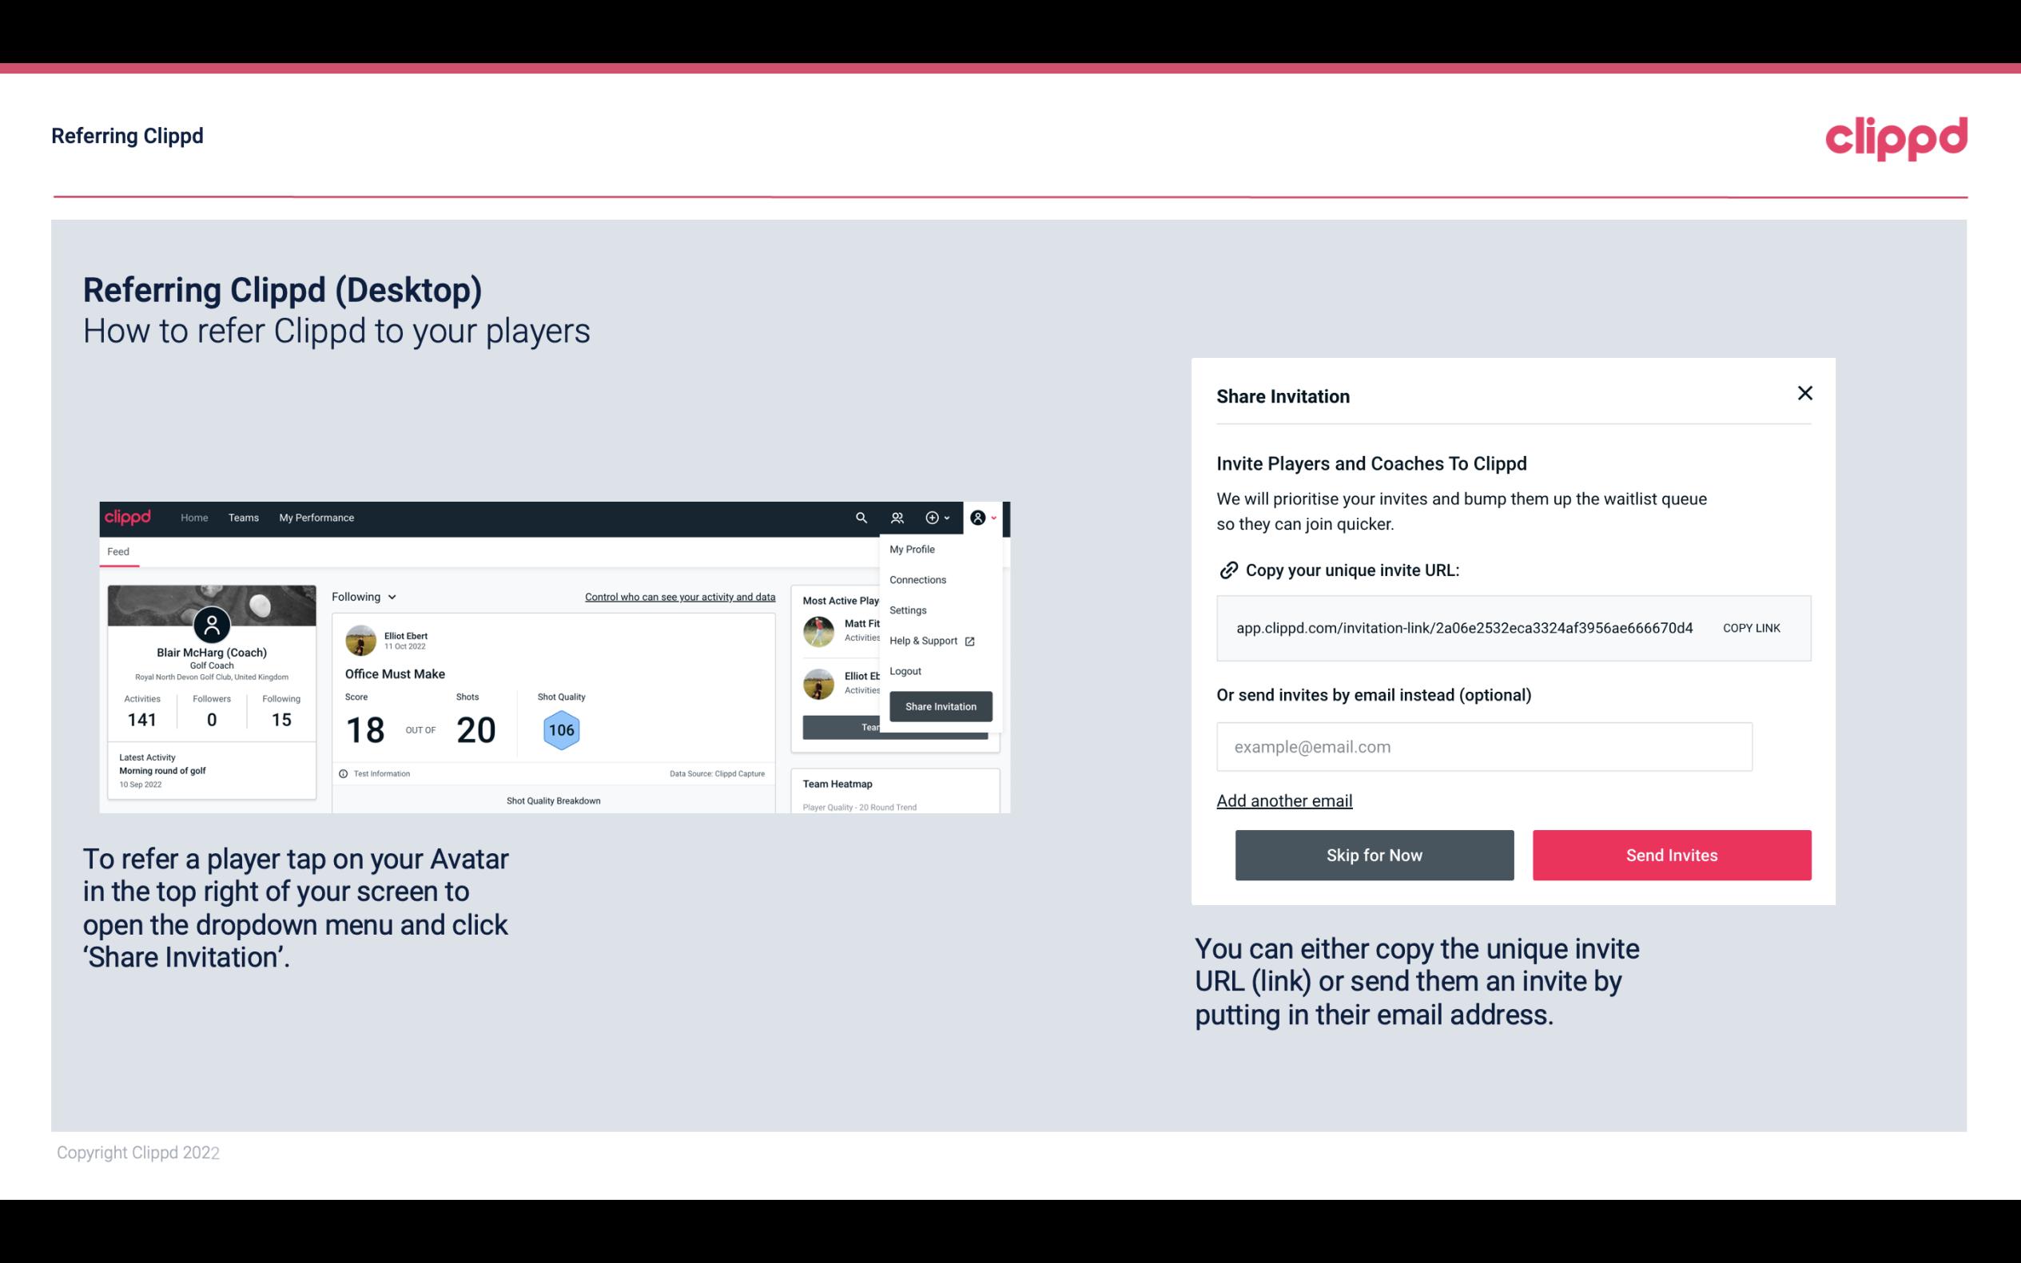Select Logout from dropdown menu

click(x=905, y=671)
